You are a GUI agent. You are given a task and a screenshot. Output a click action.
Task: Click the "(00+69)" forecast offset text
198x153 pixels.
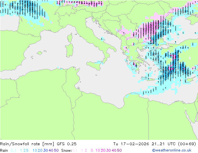point(187,144)
